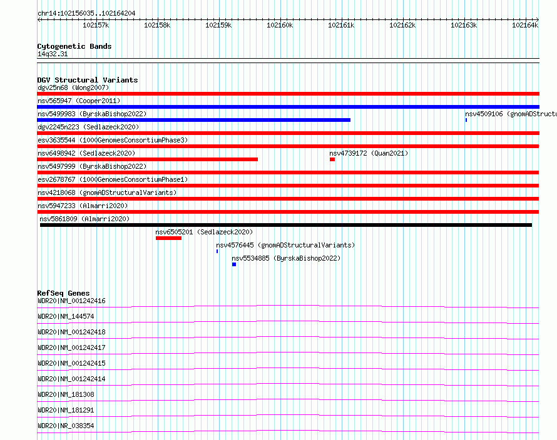Click the blue nsv5534885 square marker
Screen dimensions: 557x440
click(x=233, y=264)
